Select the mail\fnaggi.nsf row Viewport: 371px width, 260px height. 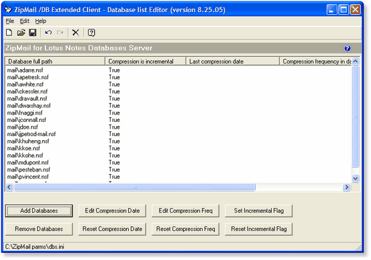click(178, 112)
